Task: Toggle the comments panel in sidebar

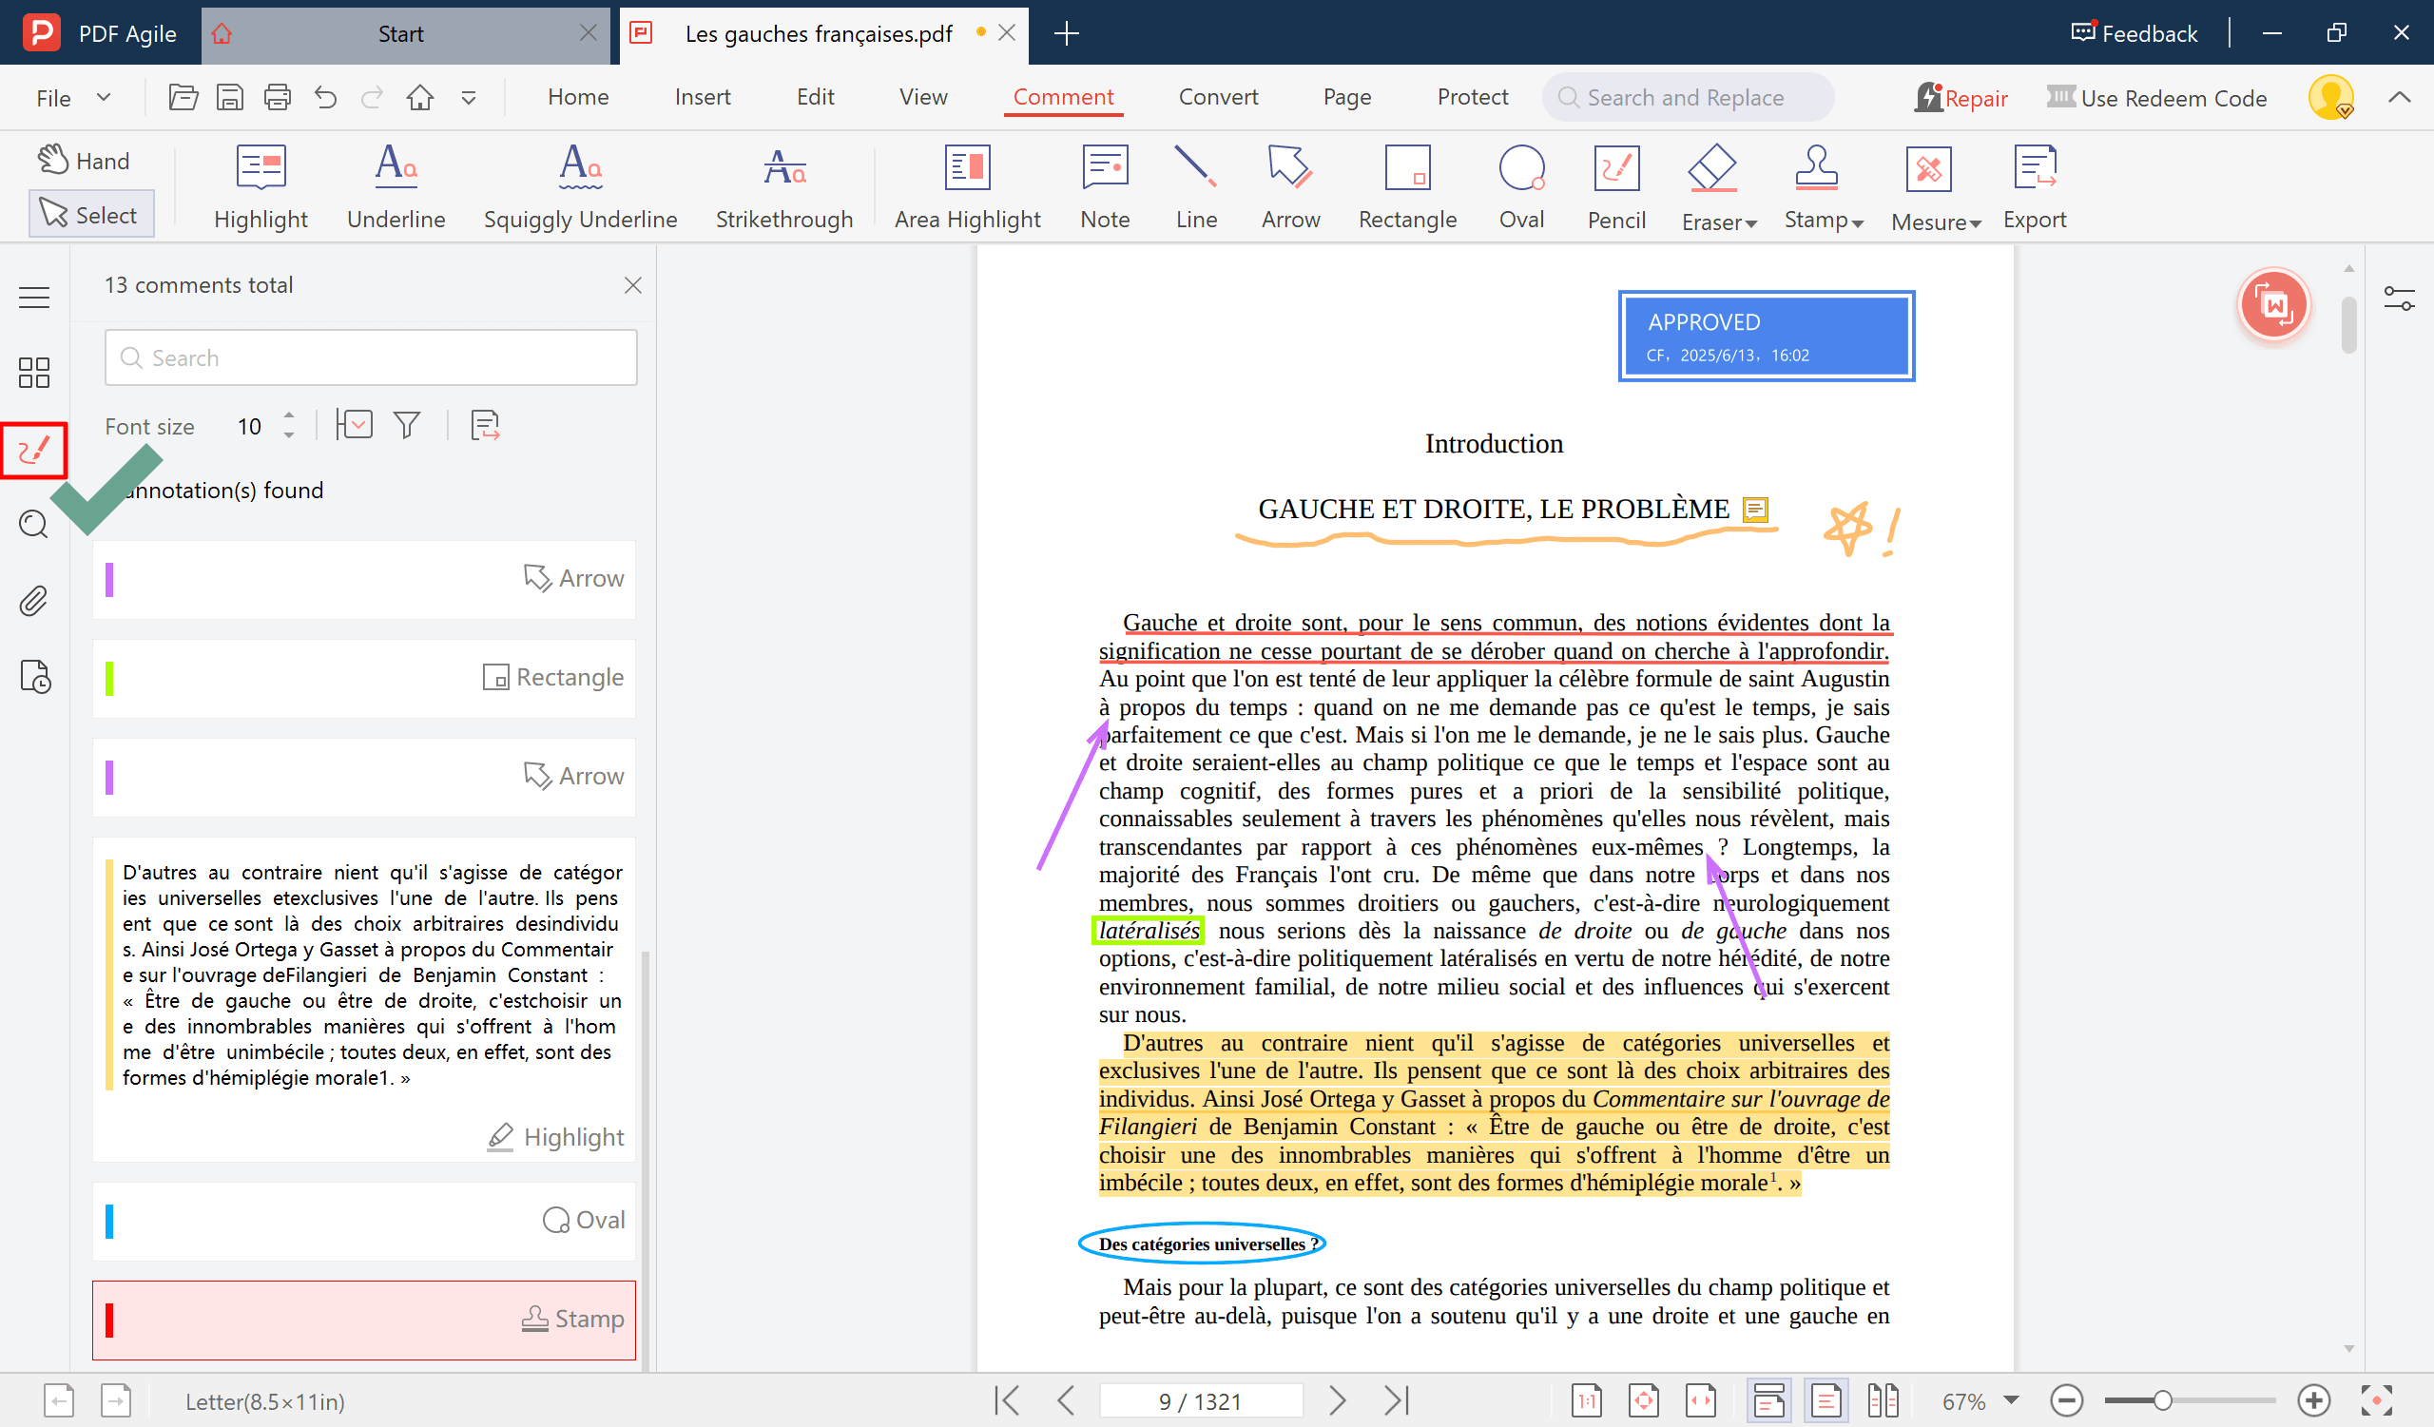Action: [34, 450]
